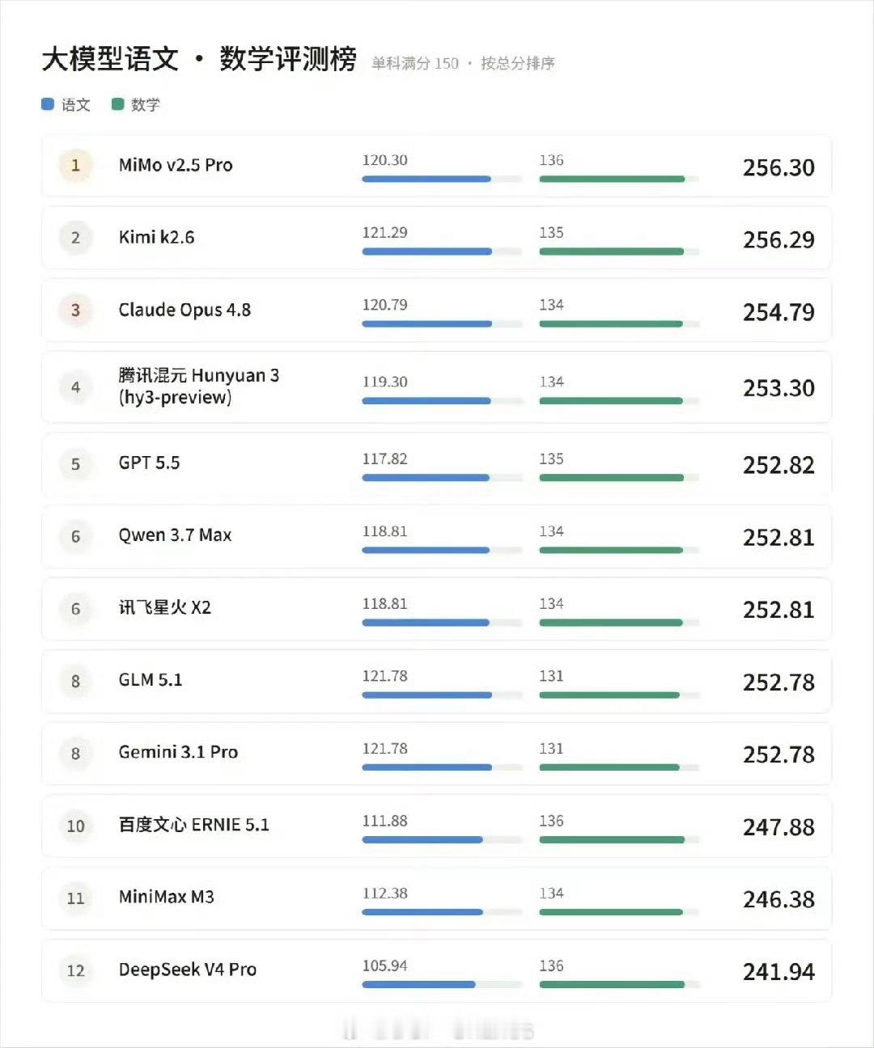Click the bronze rank 3 badge
Viewport: 874px width, 1048px height.
(75, 311)
